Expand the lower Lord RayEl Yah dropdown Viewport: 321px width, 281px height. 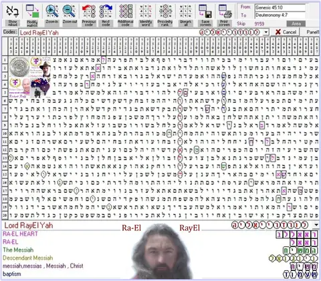(x=316, y=225)
